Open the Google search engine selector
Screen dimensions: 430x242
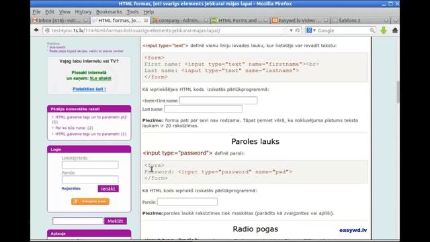[x=311, y=30]
